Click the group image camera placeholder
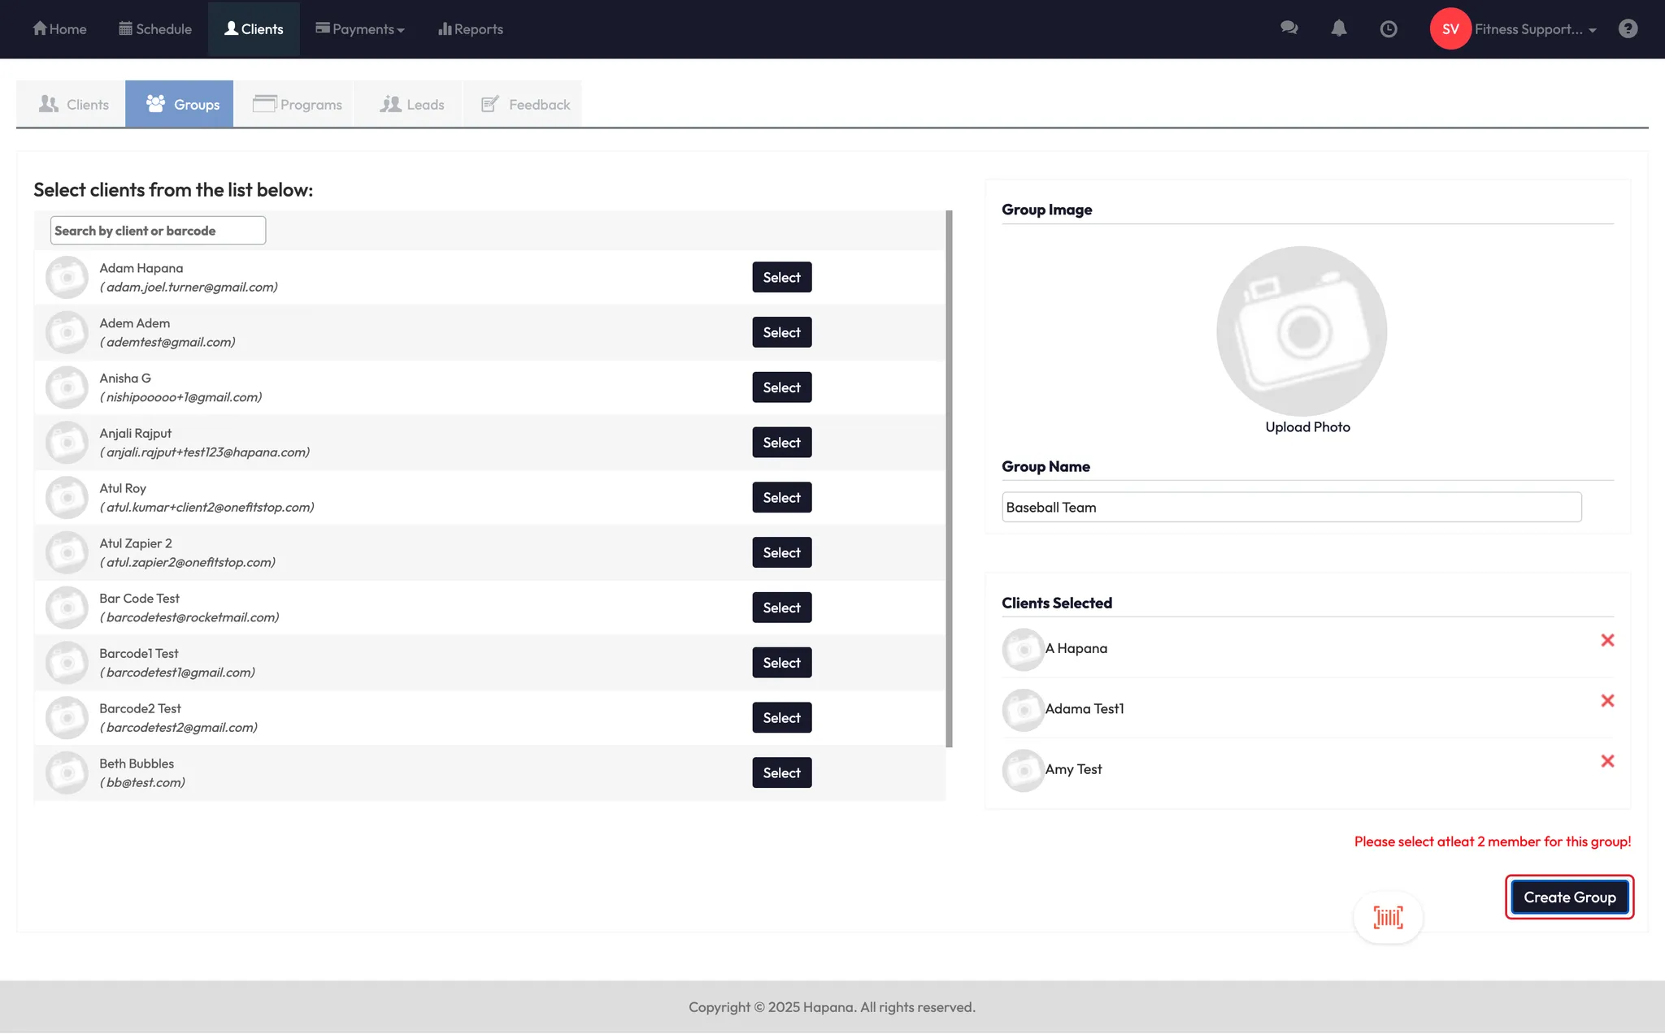Viewport: 1665px width, 1034px height. [1302, 331]
